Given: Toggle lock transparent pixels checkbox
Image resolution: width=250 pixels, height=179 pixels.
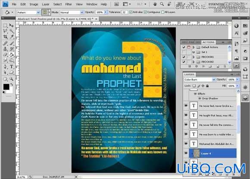Looking at the screenshot, I should point(194,86).
